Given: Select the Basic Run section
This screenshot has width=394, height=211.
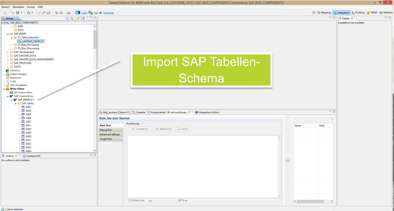Looking at the screenshot, I should pyautogui.click(x=111, y=125).
